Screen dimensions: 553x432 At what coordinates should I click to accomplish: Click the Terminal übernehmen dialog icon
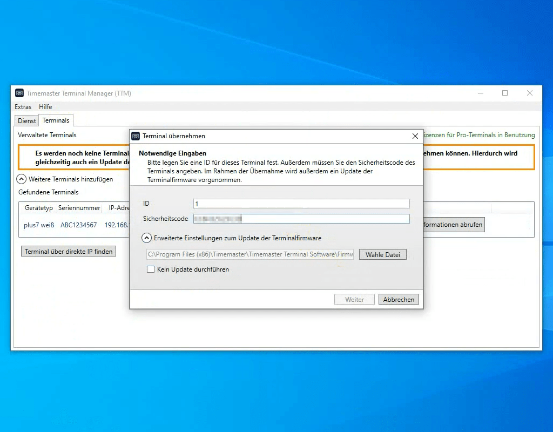tap(136, 136)
